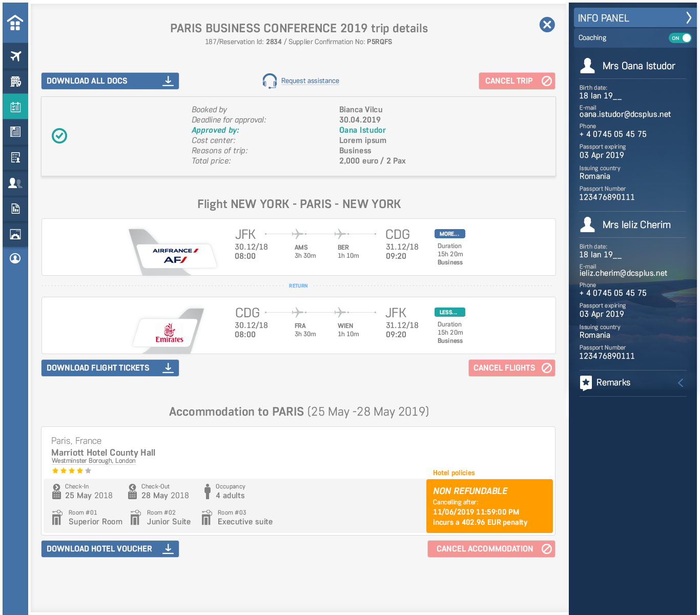This screenshot has height=615, width=700.
Task: Open the image gallery icon in sidebar
Action: [15, 234]
